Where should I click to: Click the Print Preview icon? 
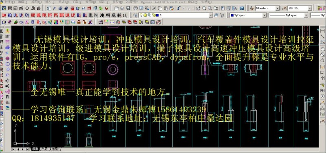pyautogui.click(x=141, y=8)
